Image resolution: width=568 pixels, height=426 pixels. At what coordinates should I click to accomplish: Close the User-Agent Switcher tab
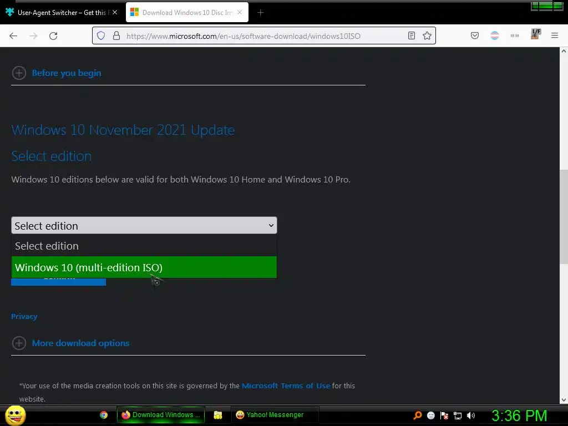coord(115,12)
